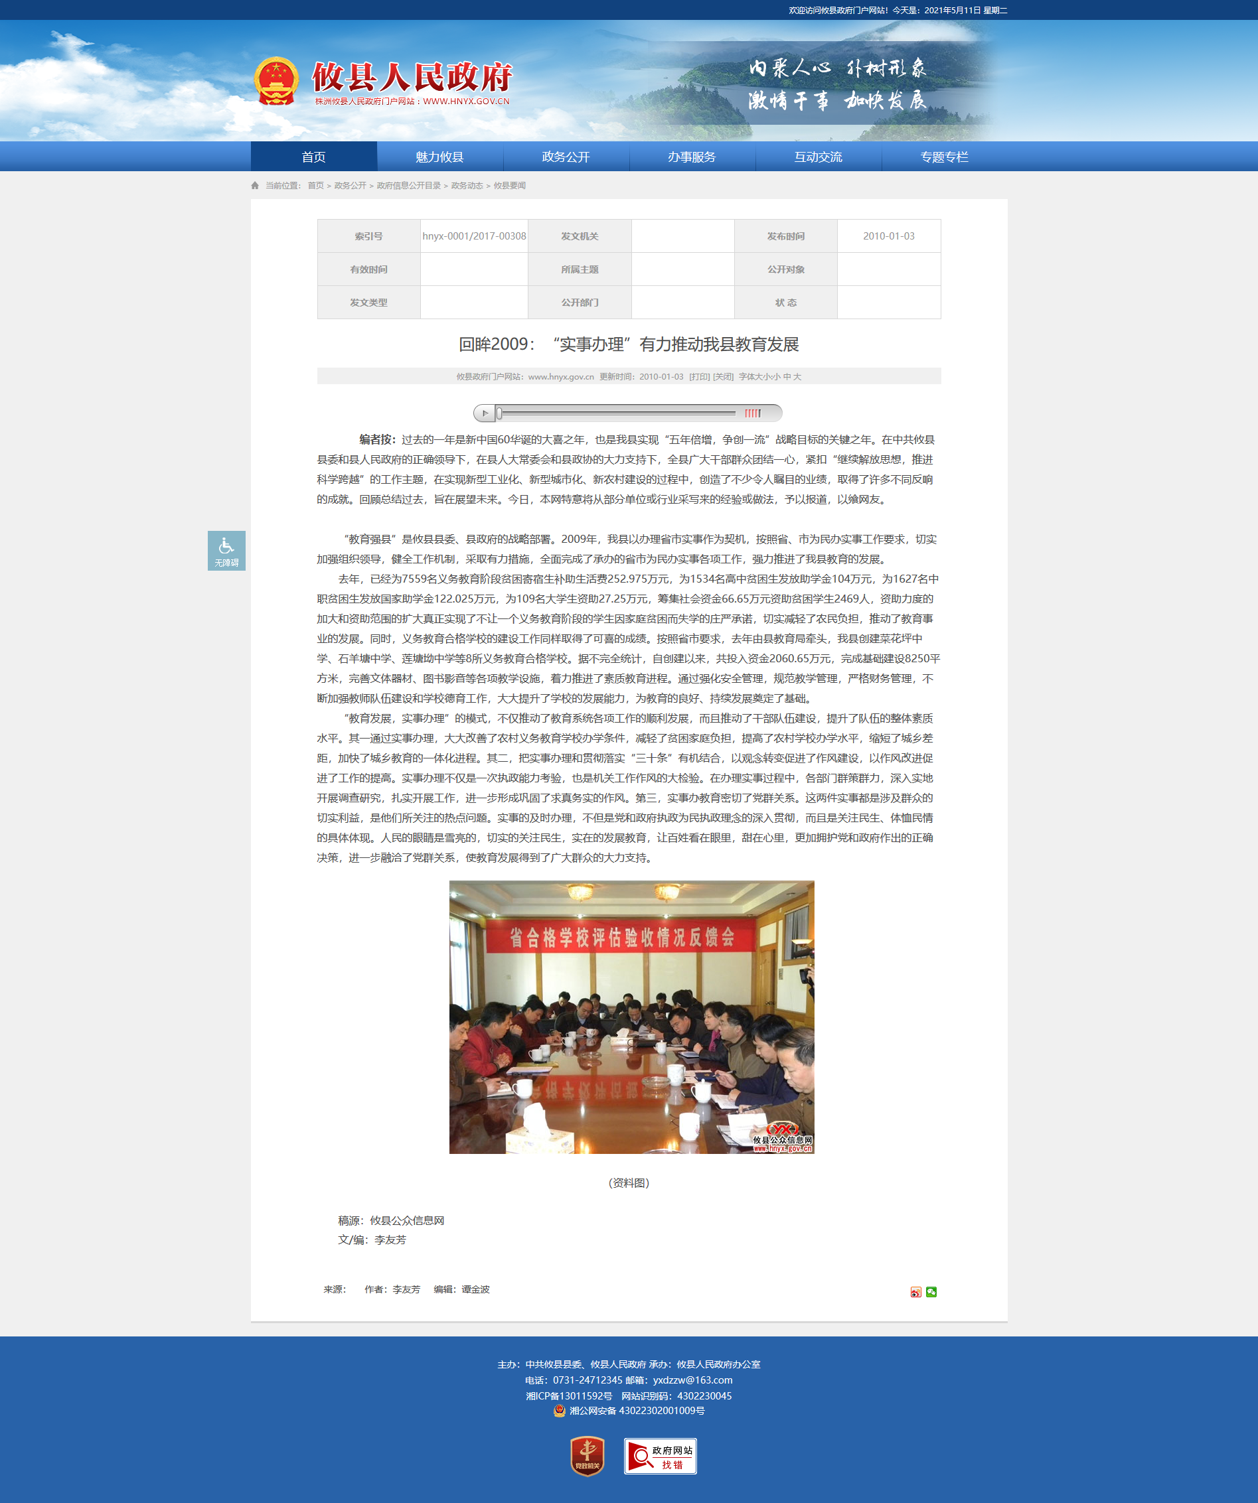Share article via the WeChat icon
The height and width of the screenshot is (1503, 1258).
click(x=931, y=1292)
